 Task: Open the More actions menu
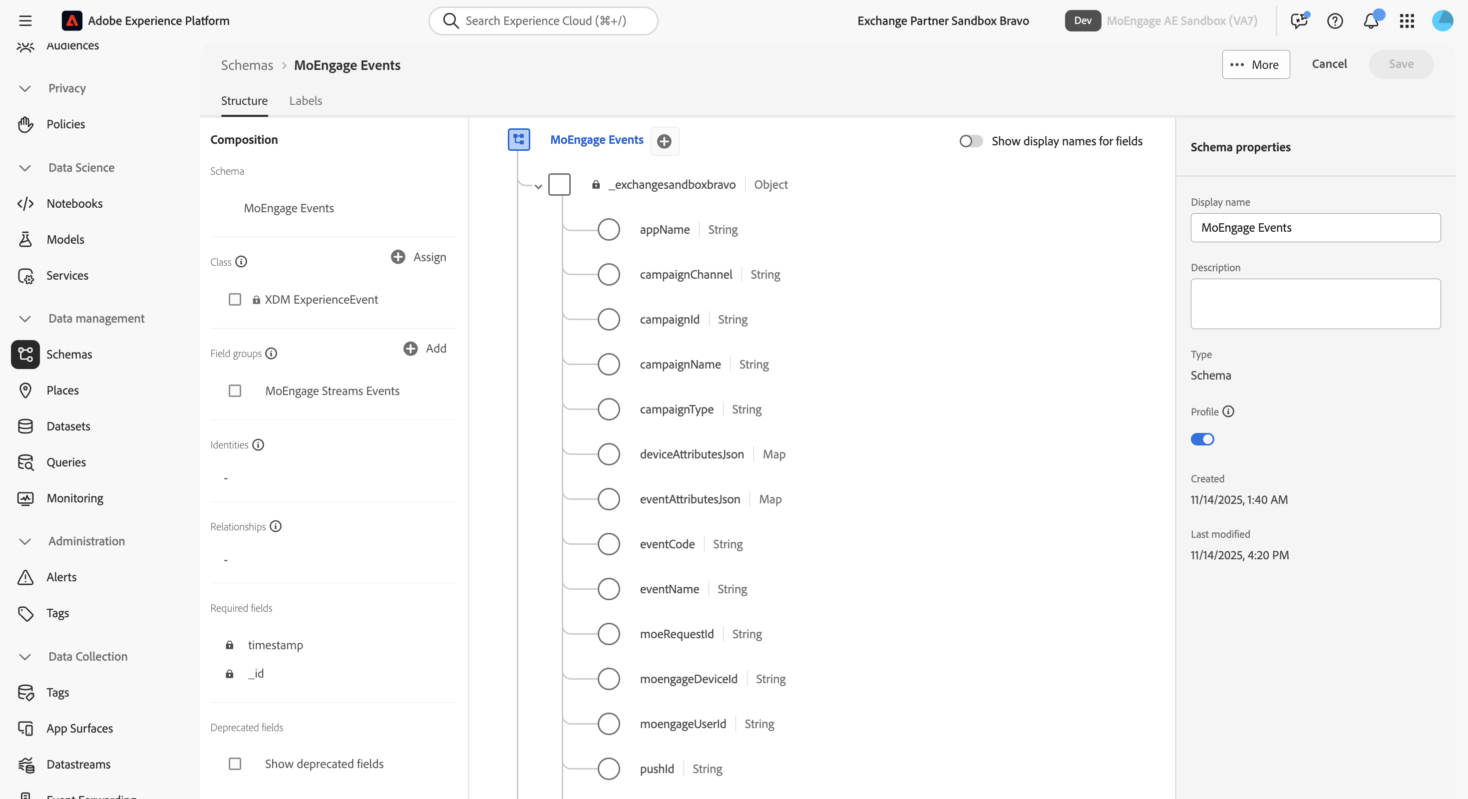click(x=1255, y=64)
